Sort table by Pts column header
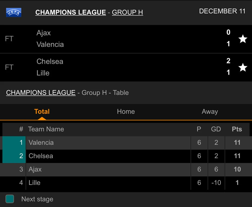This screenshot has width=252, height=207. pos(237,129)
